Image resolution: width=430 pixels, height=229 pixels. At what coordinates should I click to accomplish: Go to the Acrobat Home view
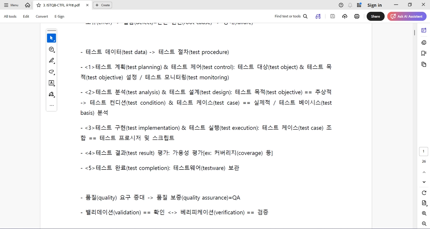click(27, 5)
